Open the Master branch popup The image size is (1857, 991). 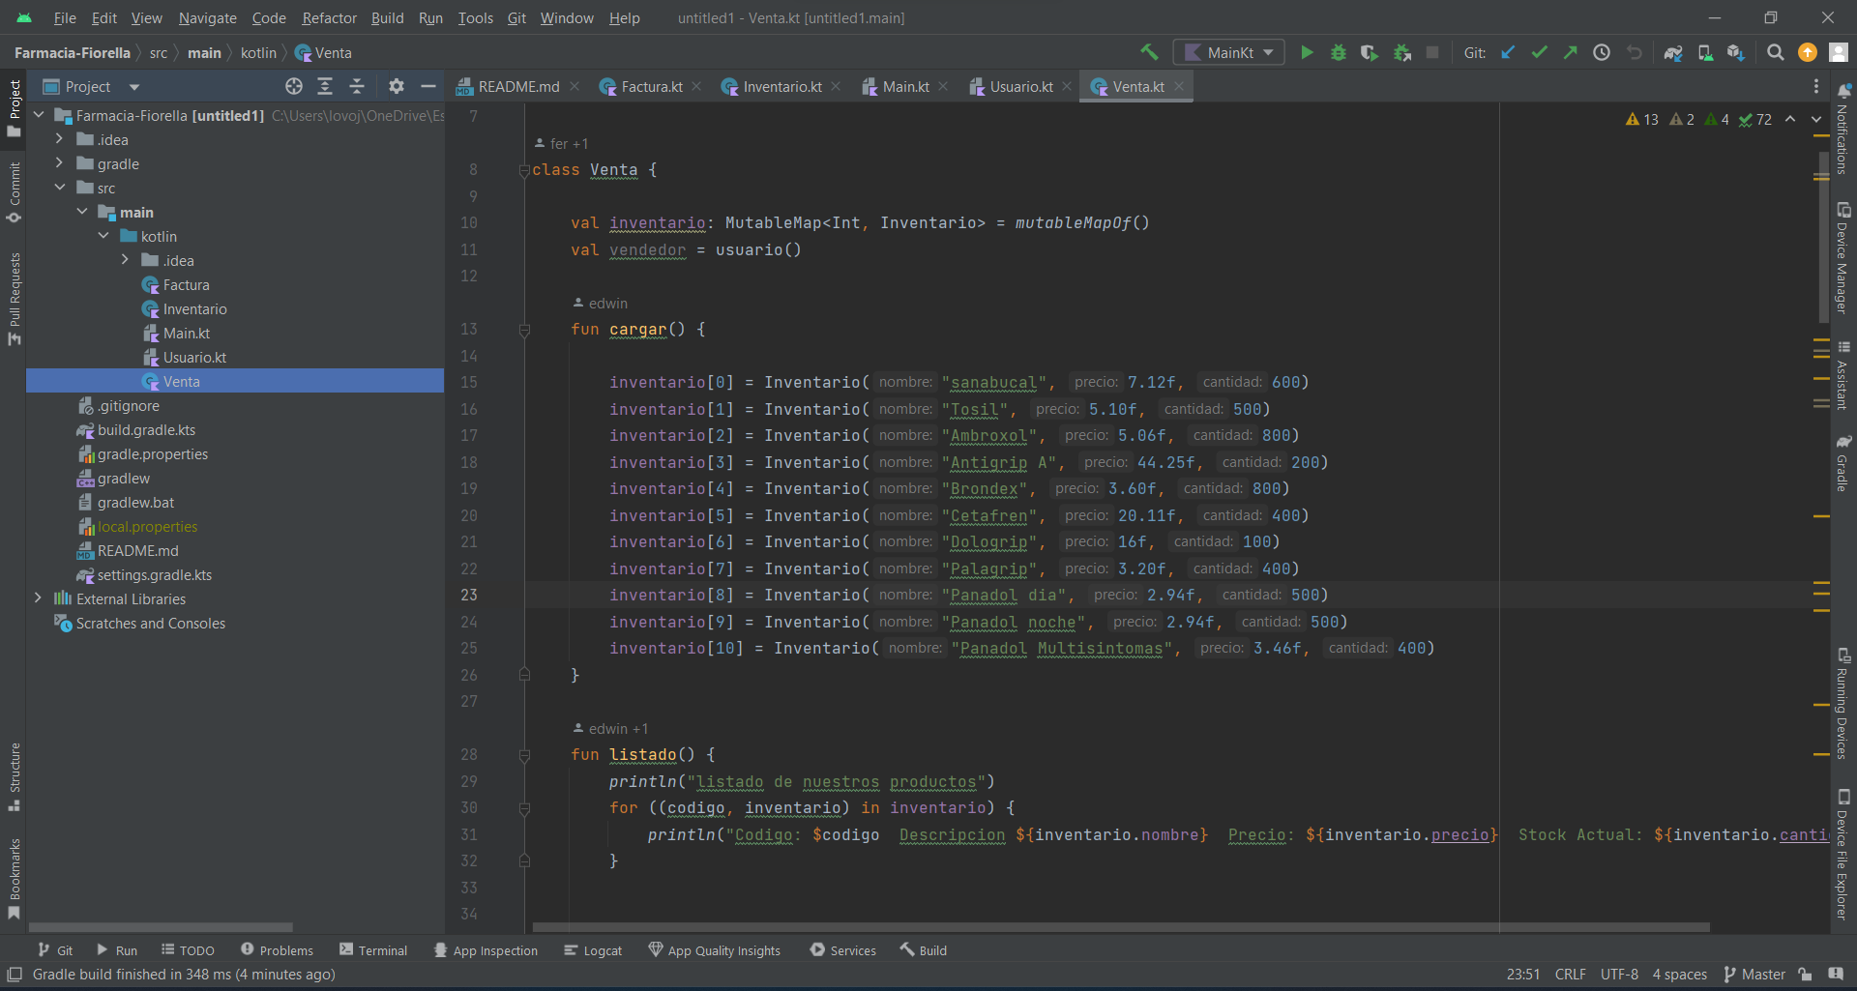point(1762,975)
